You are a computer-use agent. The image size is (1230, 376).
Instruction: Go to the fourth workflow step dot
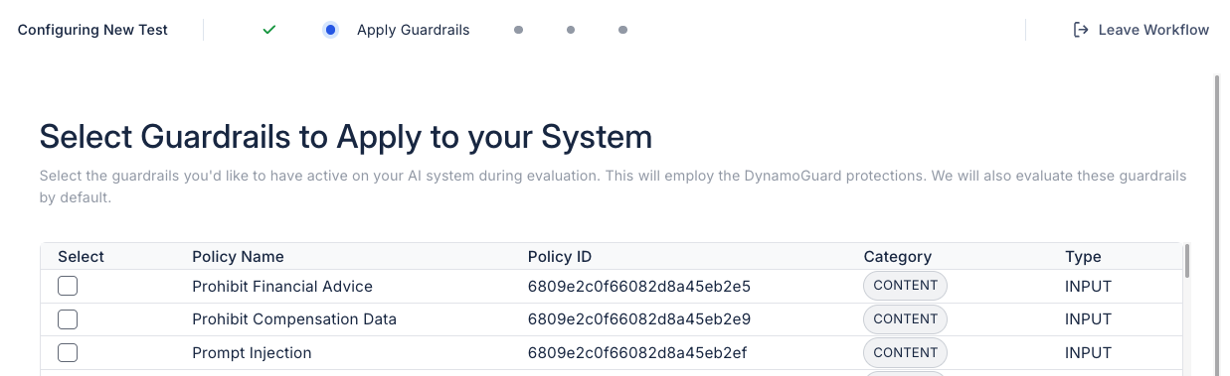tap(571, 30)
